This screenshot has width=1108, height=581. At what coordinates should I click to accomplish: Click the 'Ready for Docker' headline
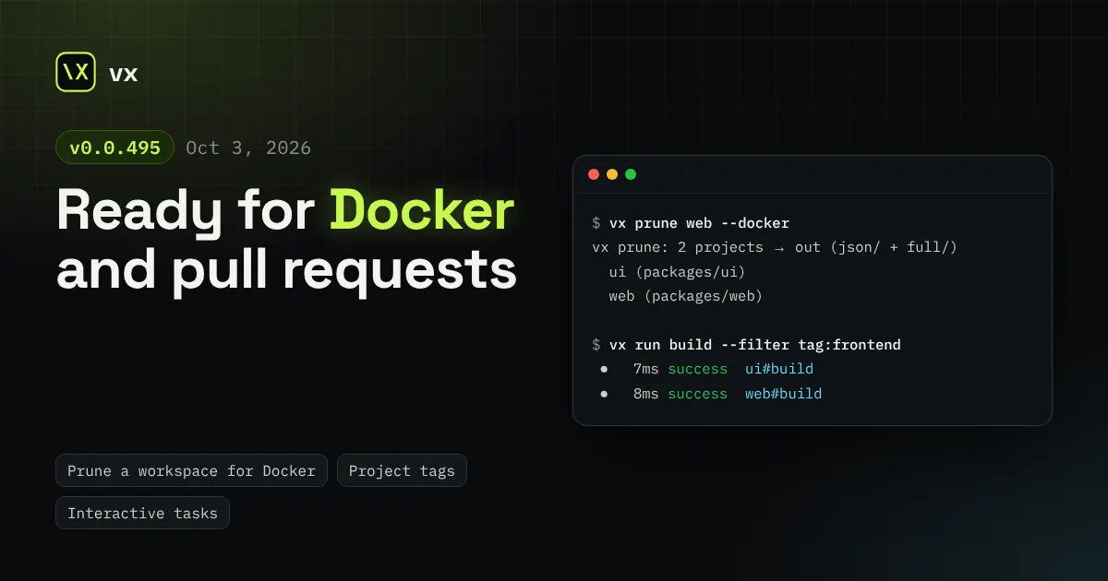click(x=285, y=211)
